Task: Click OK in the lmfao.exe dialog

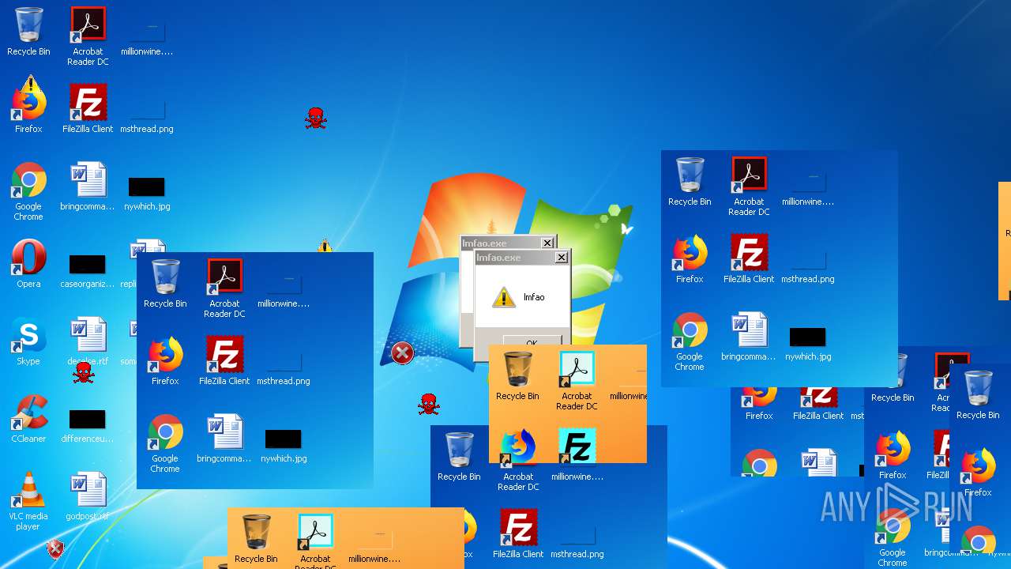Action: click(532, 341)
